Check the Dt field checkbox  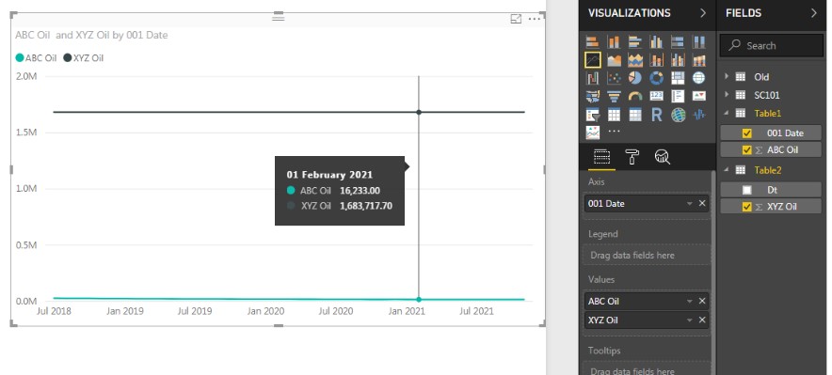click(x=747, y=190)
